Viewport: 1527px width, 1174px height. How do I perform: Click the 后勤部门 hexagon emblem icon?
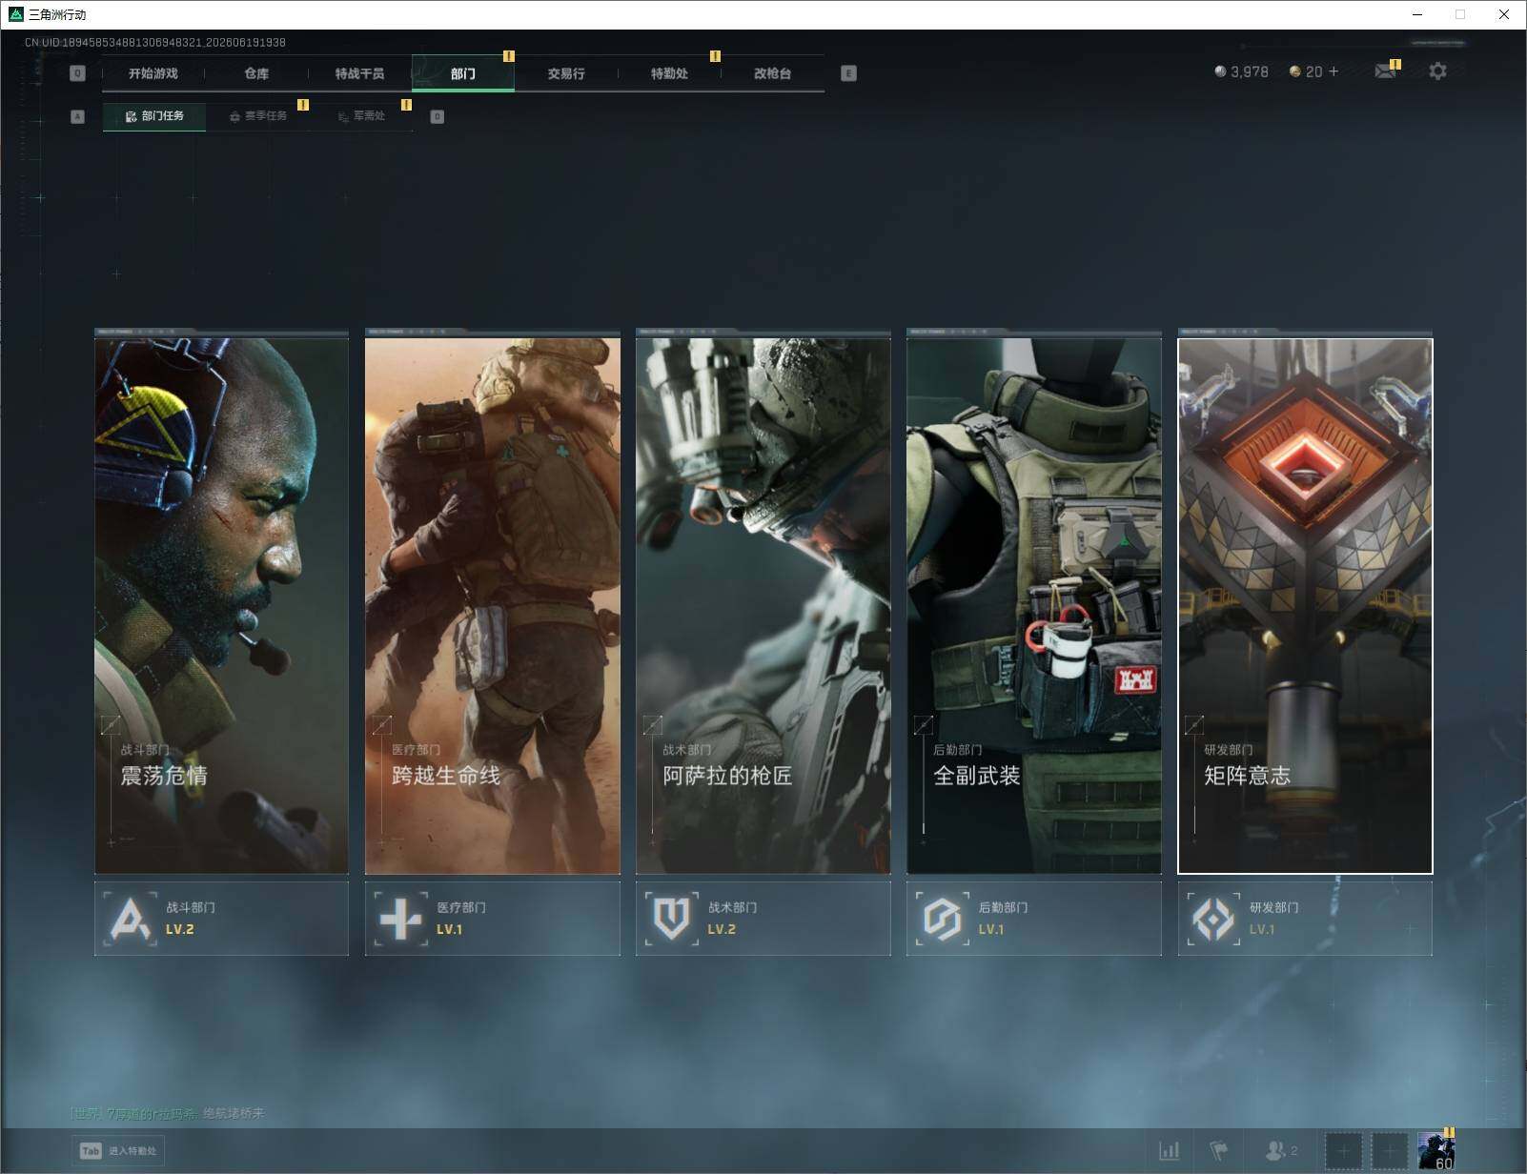point(943,919)
